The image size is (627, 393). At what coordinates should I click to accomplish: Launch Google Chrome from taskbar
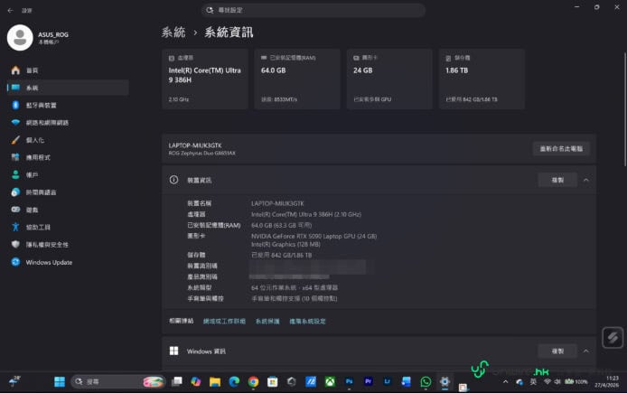(x=253, y=382)
